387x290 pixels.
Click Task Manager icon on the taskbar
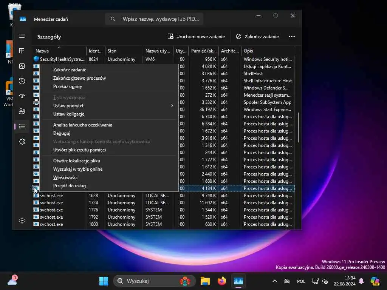(x=238, y=281)
